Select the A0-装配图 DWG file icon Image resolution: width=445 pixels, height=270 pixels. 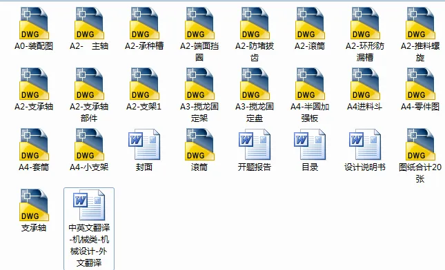pos(34,23)
